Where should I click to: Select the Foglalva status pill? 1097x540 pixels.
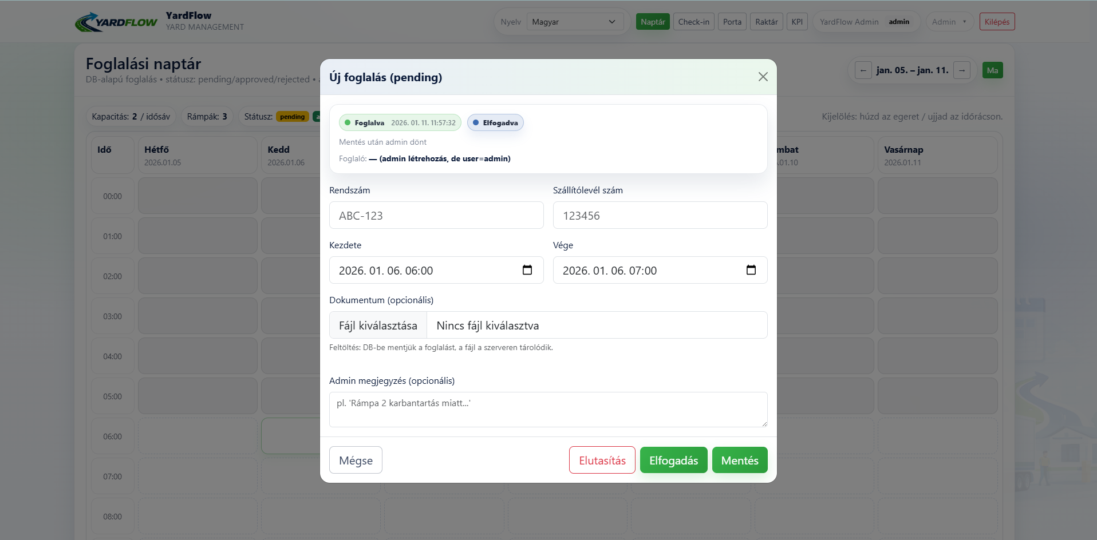click(400, 122)
